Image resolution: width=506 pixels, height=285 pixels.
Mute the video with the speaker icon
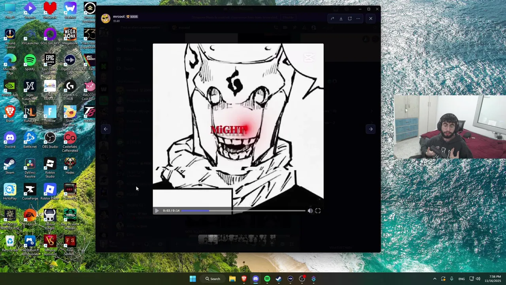click(x=310, y=211)
